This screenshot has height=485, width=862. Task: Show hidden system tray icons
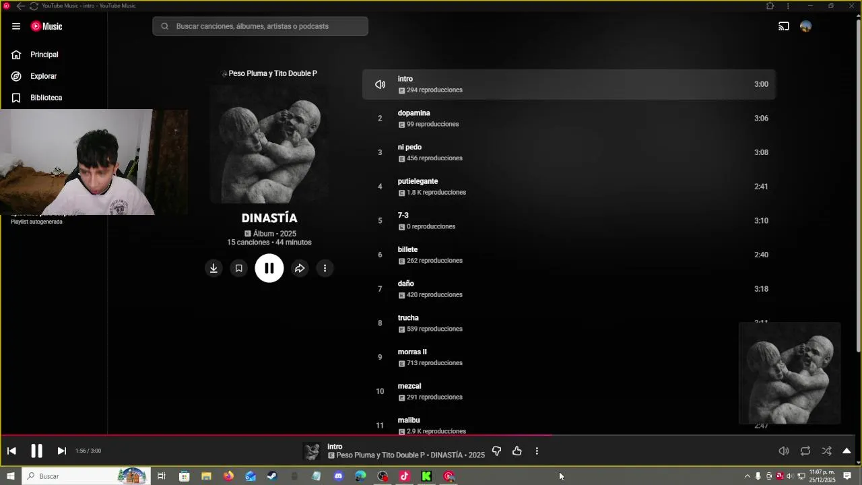click(x=747, y=476)
